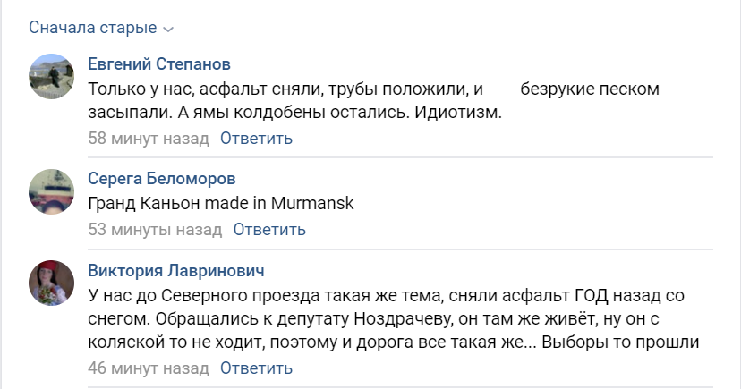Open the "Сначала старые" sort dropdown
Screen dimensions: 741x389
(x=93, y=28)
